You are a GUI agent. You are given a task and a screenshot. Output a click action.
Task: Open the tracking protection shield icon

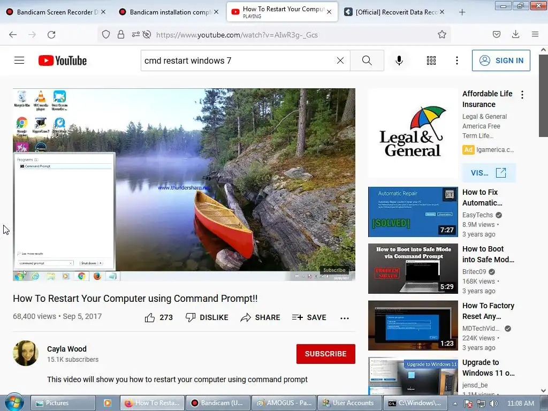pos(106,34)
